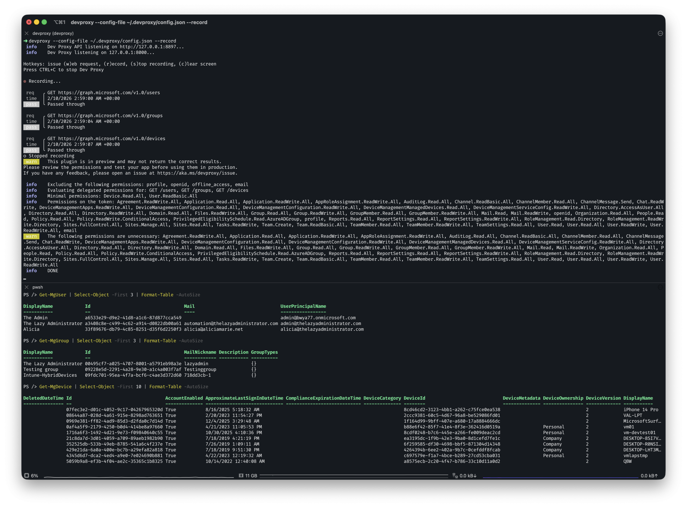Click the pwsh pane title
Screen dimensions: 687x508
(x=38, y=287)
